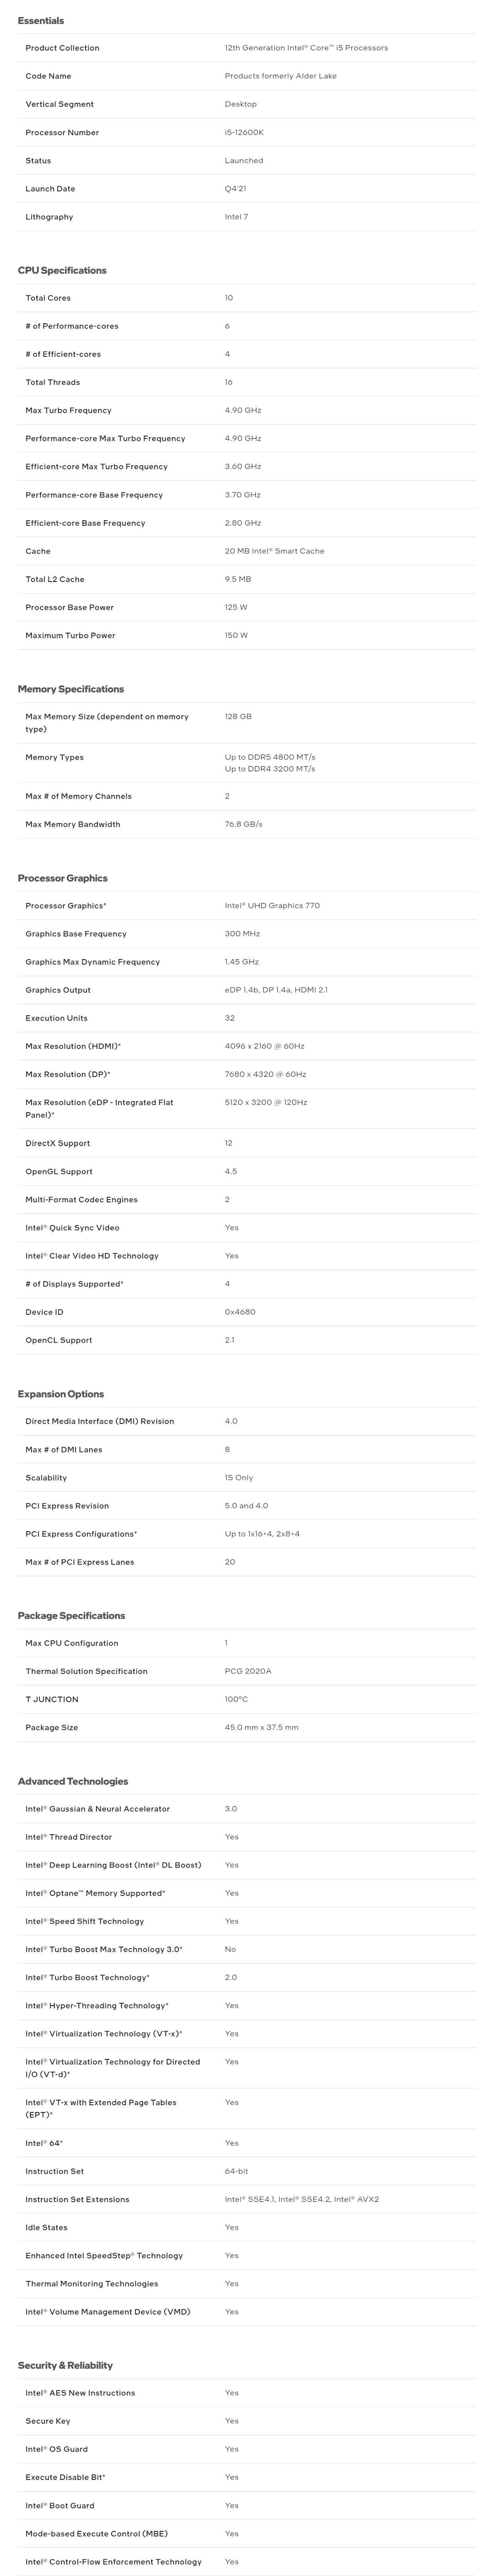Click the Expansion Options heading

[x=61, y=1394]
